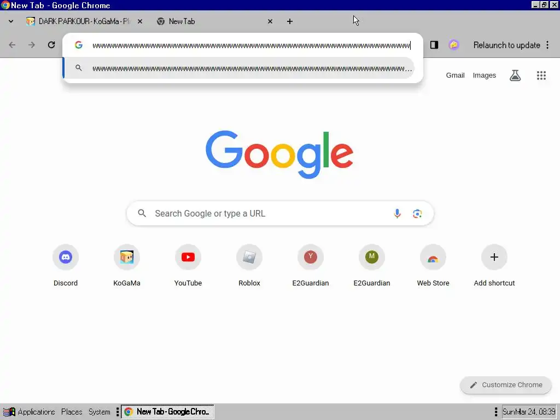Click the browser forward arrow
Viewport: 560px width, 420px height.
32,45
